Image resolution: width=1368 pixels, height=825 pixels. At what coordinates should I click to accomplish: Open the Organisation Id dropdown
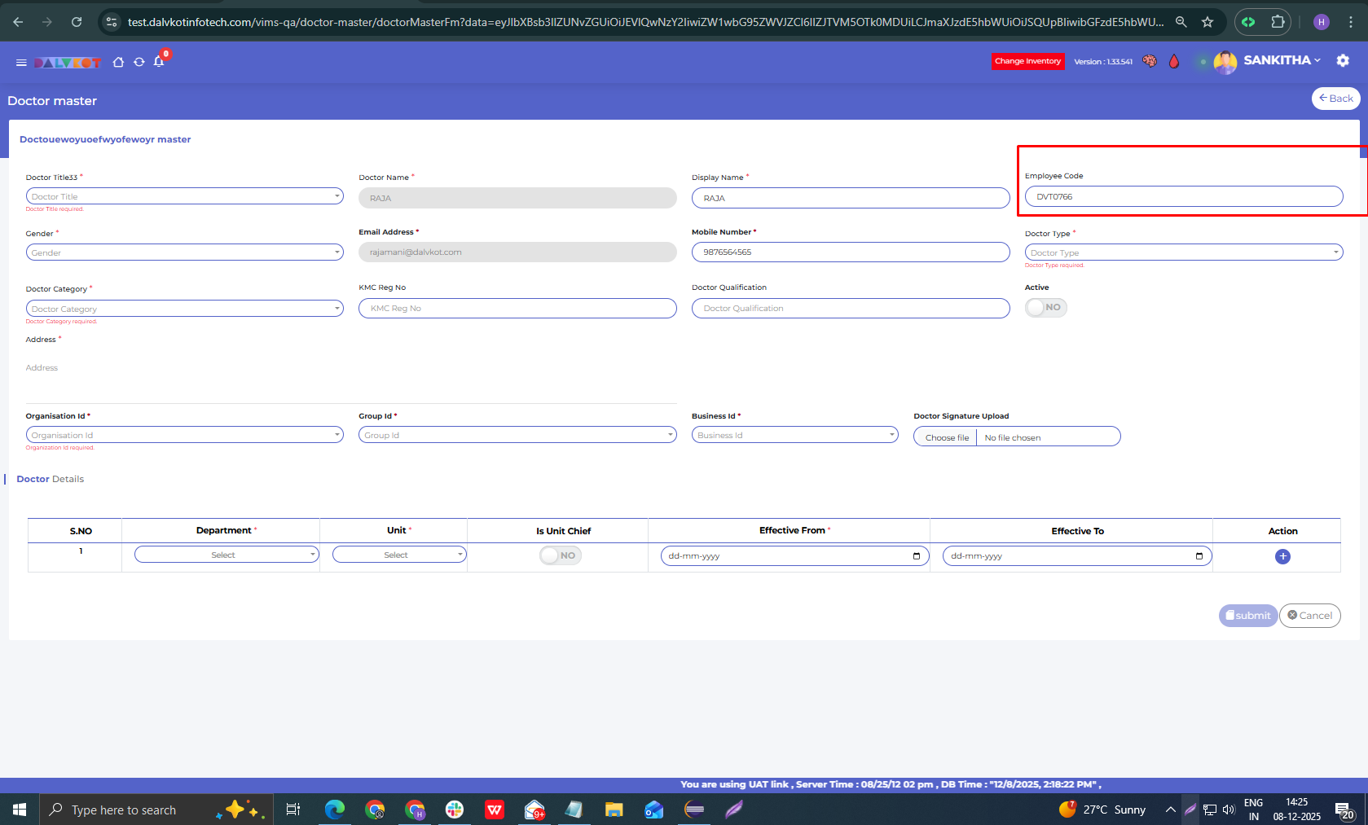coord(184,435)
